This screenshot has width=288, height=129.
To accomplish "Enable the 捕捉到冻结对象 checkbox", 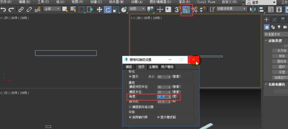I will click(x=130, y=107).
